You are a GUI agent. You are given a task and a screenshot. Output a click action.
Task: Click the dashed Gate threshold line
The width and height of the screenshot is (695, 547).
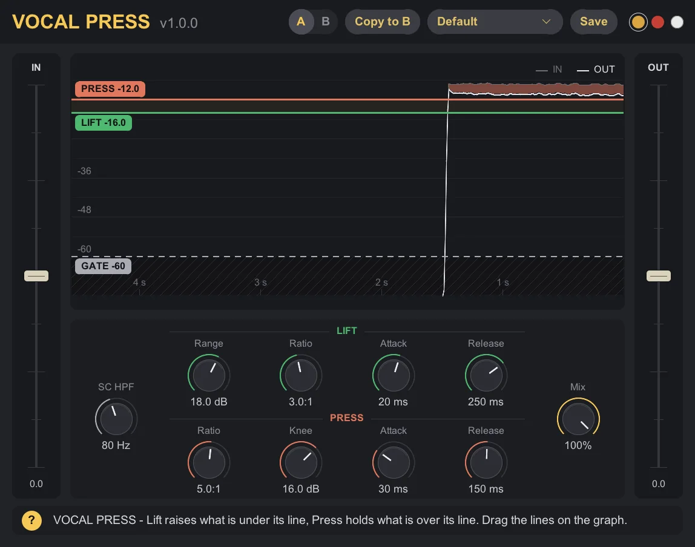click(x=347, y=257)
